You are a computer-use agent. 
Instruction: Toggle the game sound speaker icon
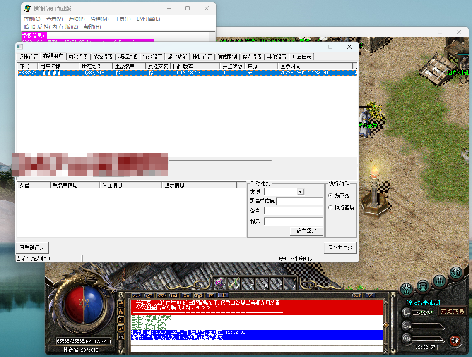click(456, 273)
